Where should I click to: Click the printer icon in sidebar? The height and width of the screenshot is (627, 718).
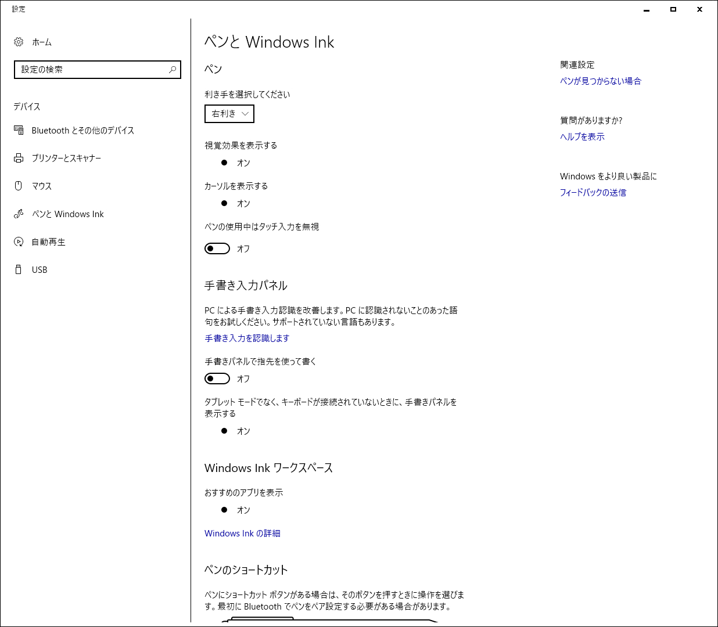coord(19,158)
